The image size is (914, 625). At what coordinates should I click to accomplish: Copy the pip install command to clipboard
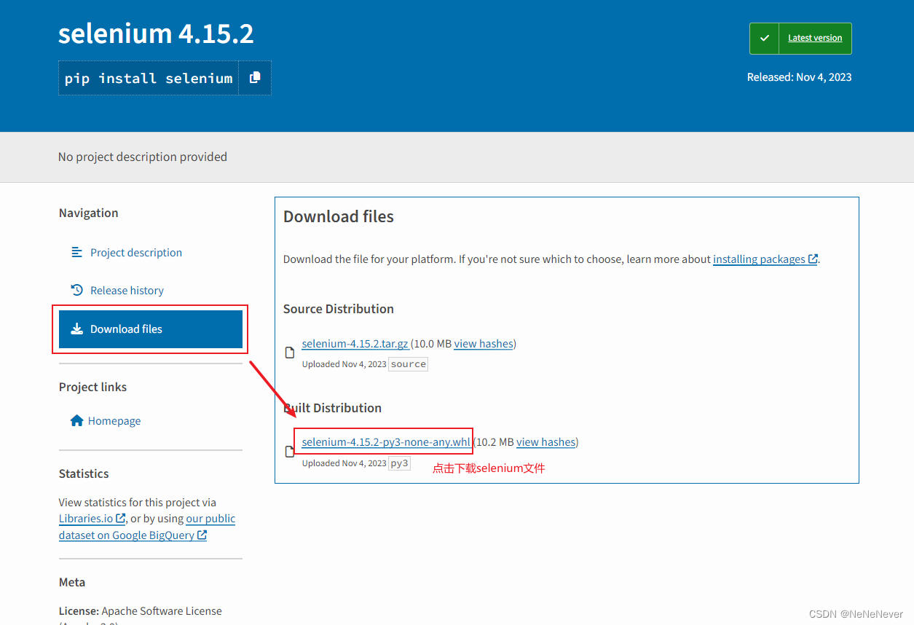(256, 77)
